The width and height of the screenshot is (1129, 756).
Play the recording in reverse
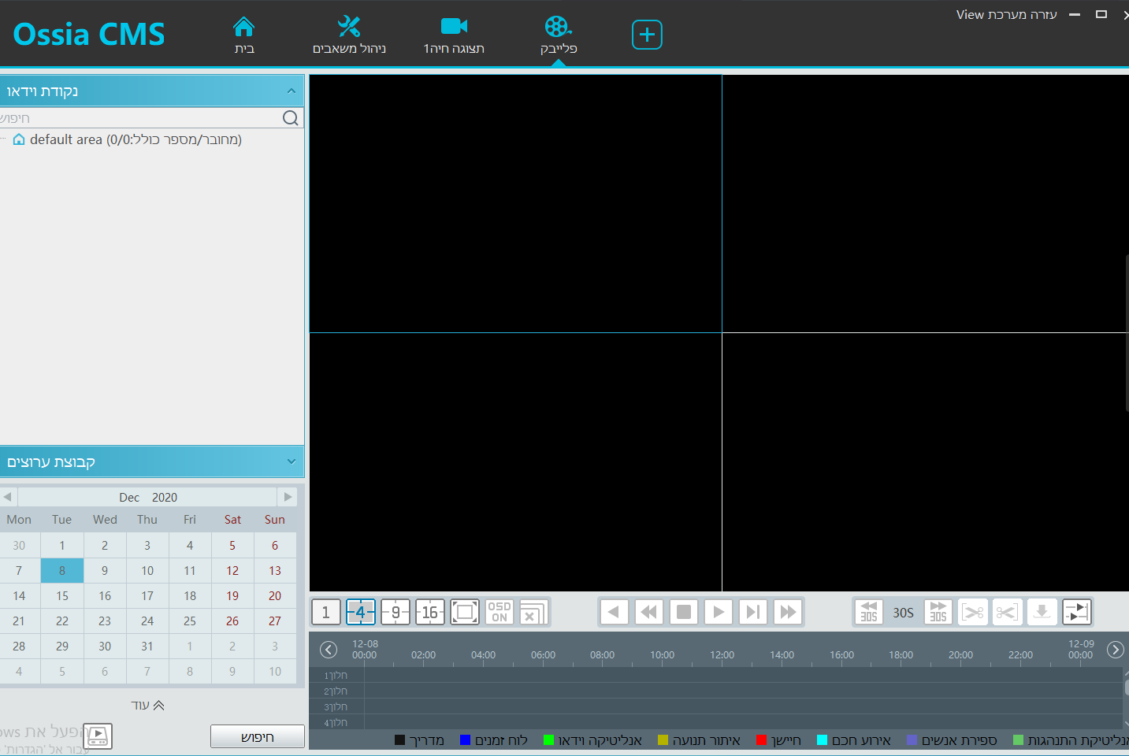tap(614, 612)
